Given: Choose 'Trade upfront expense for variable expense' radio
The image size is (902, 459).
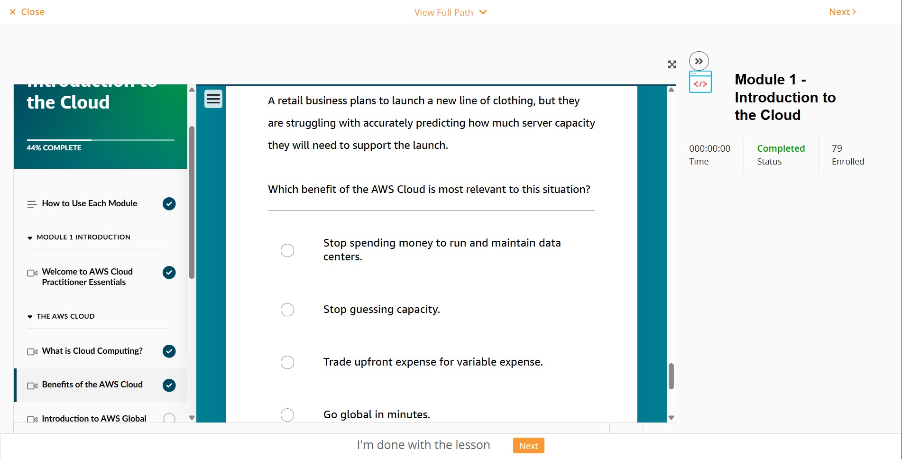Looking at the screenshot, I should tap(287, 362).
